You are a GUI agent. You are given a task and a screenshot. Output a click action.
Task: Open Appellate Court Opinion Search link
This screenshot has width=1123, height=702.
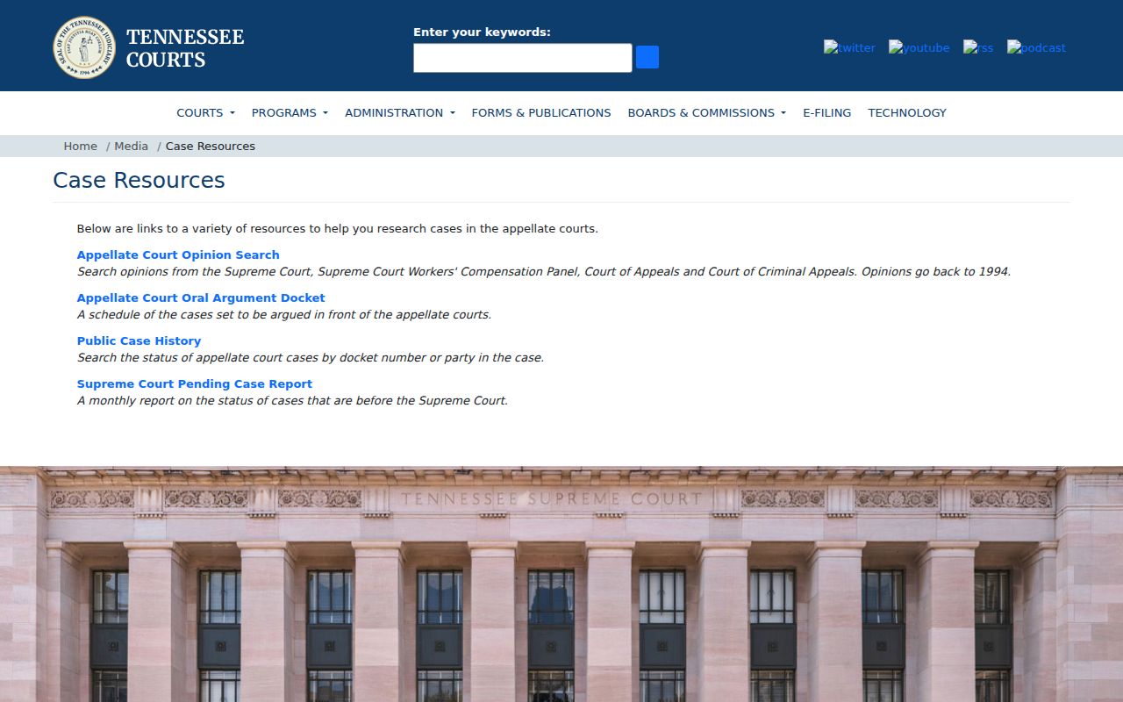(178, 254)
